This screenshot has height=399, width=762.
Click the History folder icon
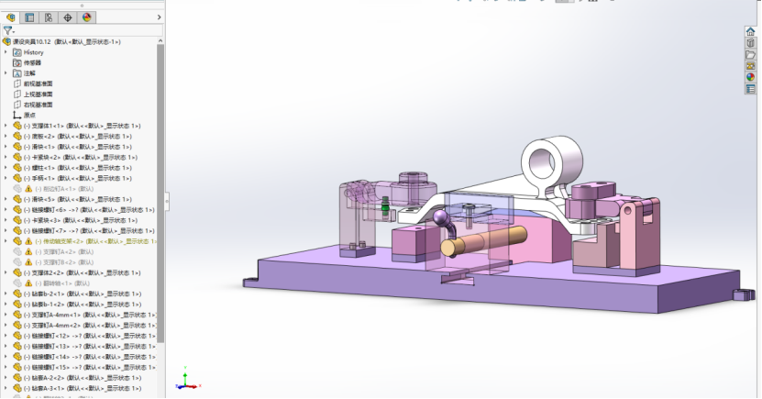tap(17, 52)
